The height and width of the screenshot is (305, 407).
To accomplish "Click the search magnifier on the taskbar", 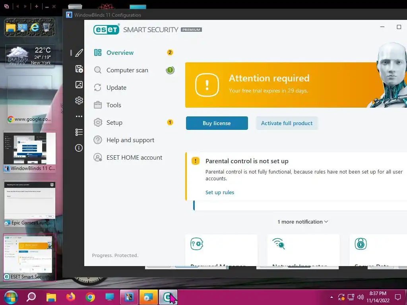I will [x=31, y=297].
